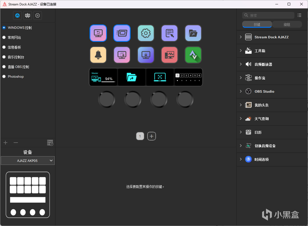Expand the 工具箱 category

[x=241, y=51]
